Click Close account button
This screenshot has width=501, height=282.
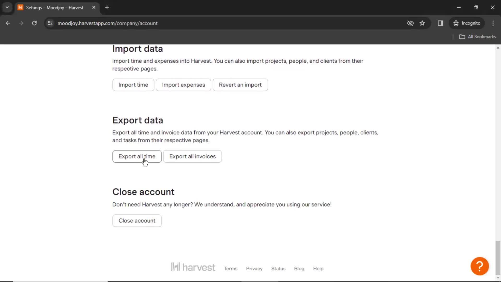pos(137,220)
